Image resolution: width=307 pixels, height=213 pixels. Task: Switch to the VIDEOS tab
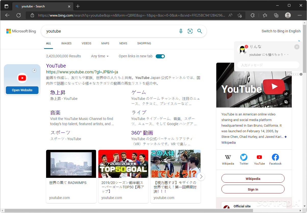pyautogui.click(x=86, y=43)
